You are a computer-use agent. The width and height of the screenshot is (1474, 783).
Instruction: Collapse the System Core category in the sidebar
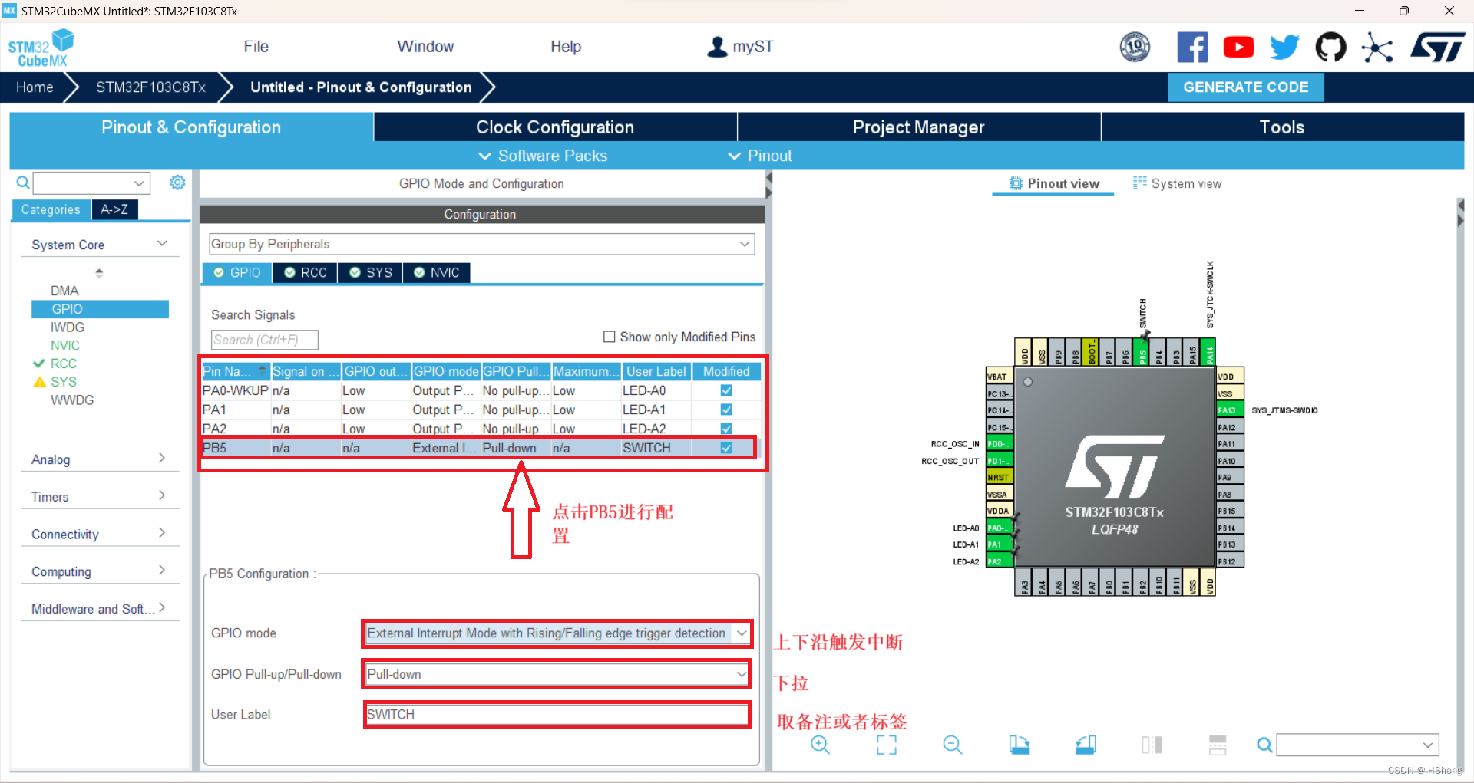(162, 243)
